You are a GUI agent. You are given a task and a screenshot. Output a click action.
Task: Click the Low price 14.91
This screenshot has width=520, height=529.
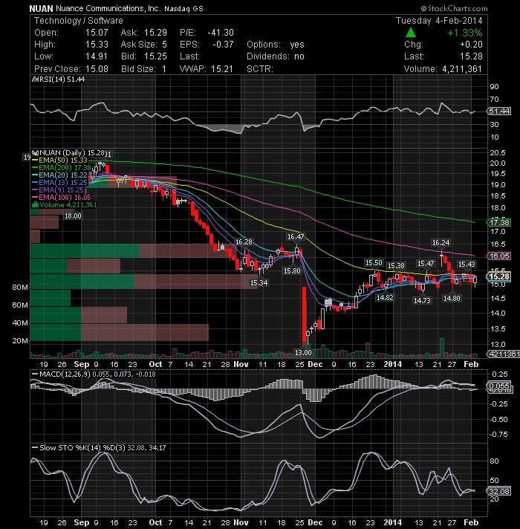(97, 56)
